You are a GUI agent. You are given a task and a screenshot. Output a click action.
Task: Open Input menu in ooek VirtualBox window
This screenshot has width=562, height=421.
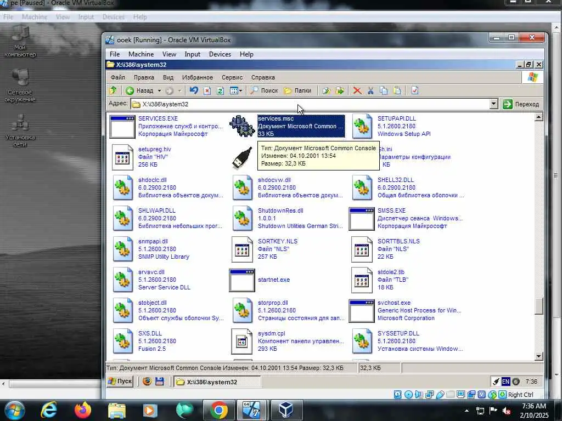point(192,54)
